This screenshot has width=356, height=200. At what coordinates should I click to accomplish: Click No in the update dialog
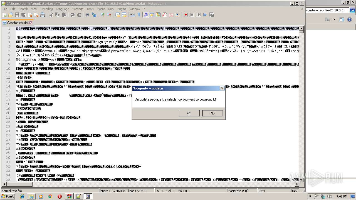pyautogui.click(x=213, y=113)
